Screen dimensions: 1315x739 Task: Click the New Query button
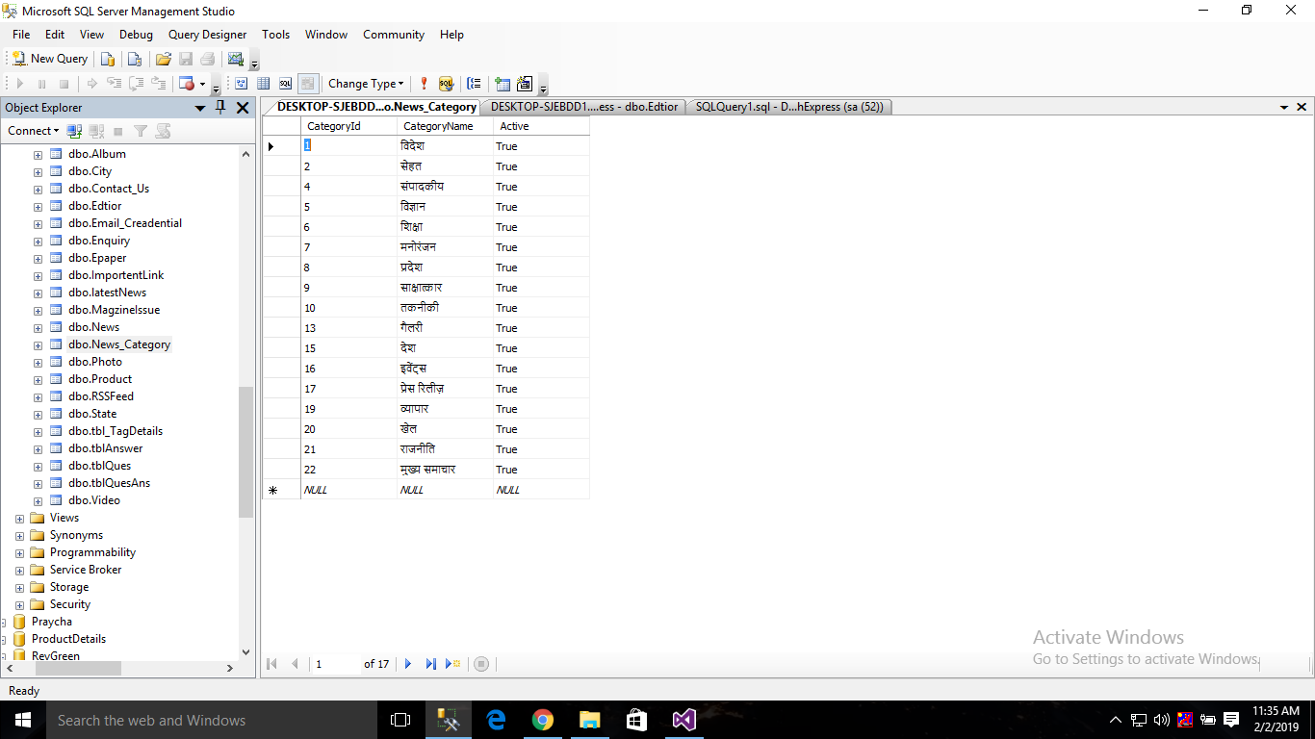point(49,59)
